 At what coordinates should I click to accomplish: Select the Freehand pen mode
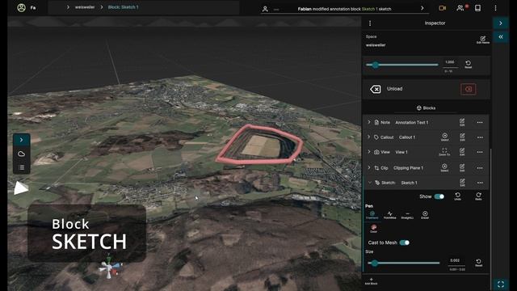coord(372,215)
